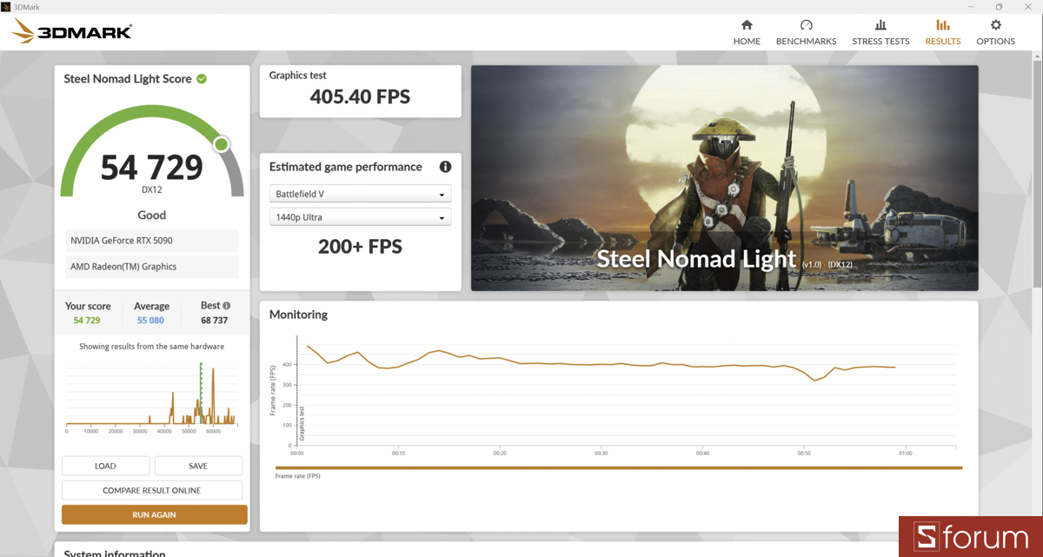Click the DX12 label under score
This screenshot has width=1043, height=557.
[152, 189]
